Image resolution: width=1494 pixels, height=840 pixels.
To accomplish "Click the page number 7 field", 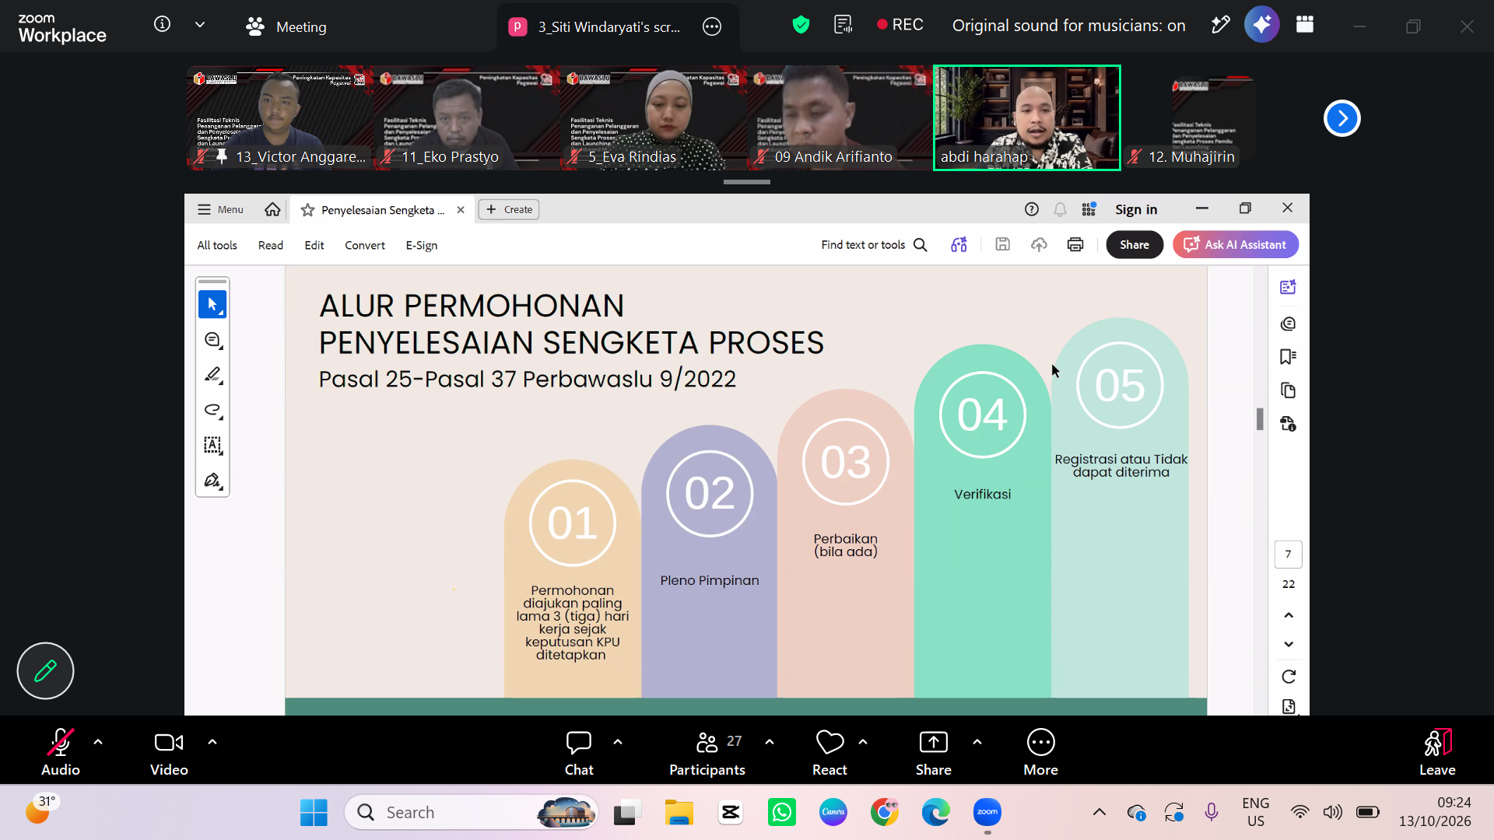I will pyautogui.click(x=1289, y=555).
